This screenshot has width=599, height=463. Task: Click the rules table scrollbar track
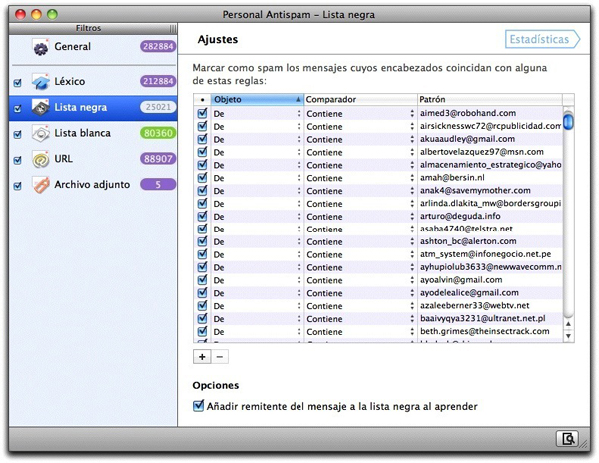(568, 226)
